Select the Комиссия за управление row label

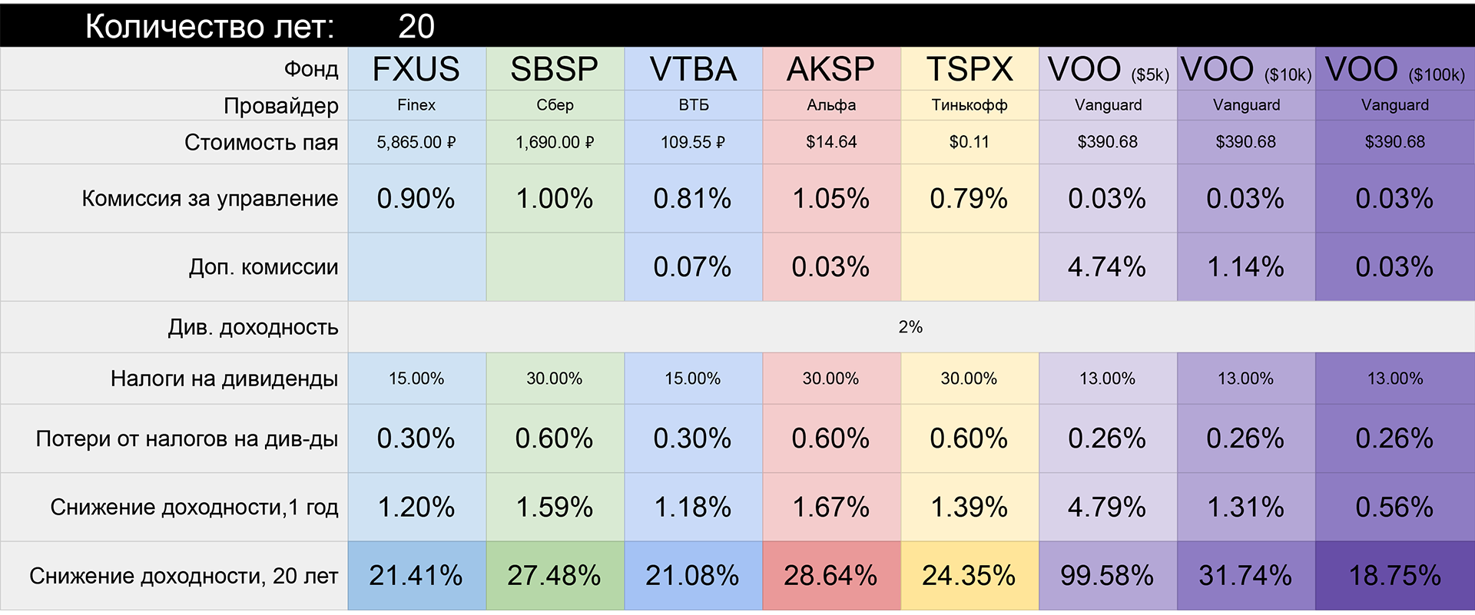210,199
